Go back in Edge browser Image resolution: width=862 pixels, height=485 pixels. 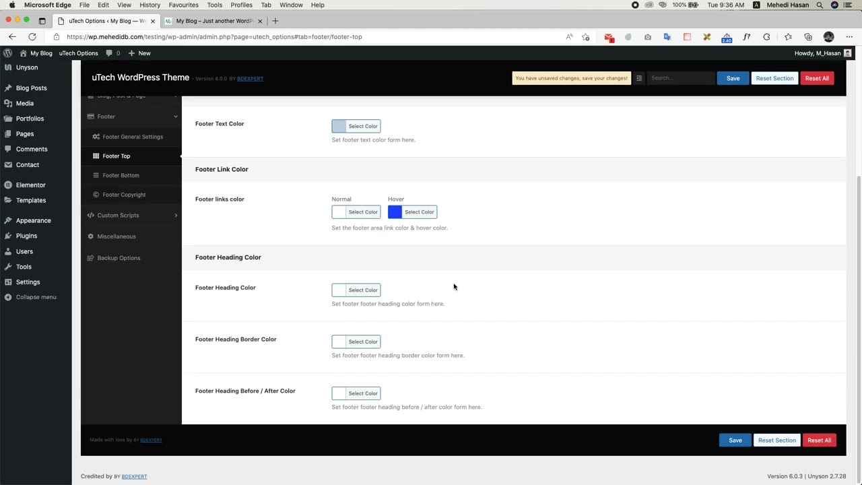(x=12, y=37)
